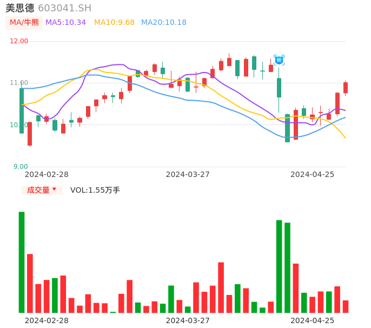Toggle the MA/牛熊 indicator button
Screen dimensions: 371x328
pyautogui.click(x=24, y=23)
